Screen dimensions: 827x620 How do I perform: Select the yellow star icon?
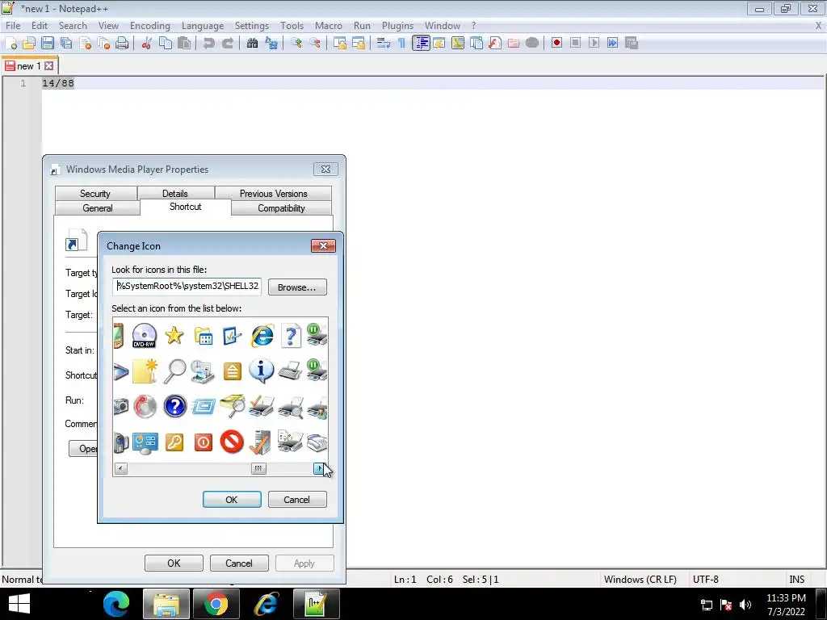[x=174, y=335]
